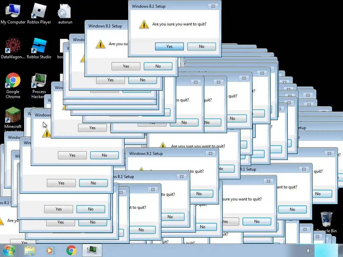Screen dimensions: 343x257
Task: Click the volume speaker tray icon
Action: point(309,251)
